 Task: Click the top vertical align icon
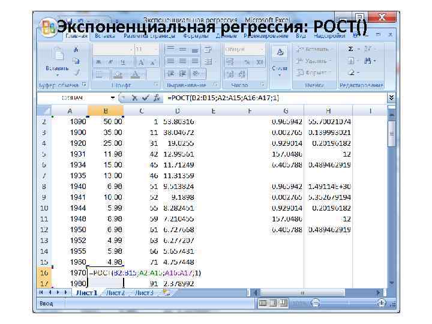(170, 49)
